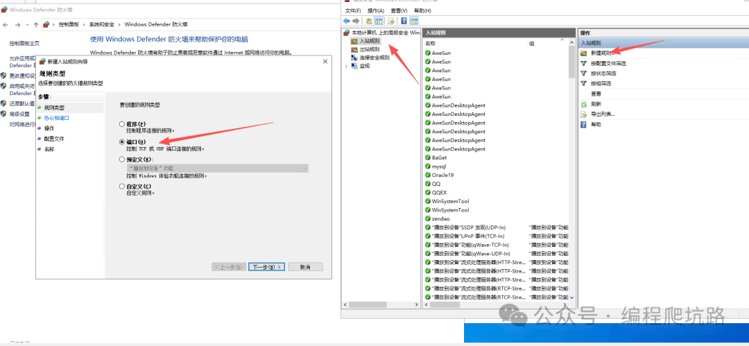Click the up-one-level folder toolbar icon
The height and width of the screenshot is (346, 749).
point(369,21)
